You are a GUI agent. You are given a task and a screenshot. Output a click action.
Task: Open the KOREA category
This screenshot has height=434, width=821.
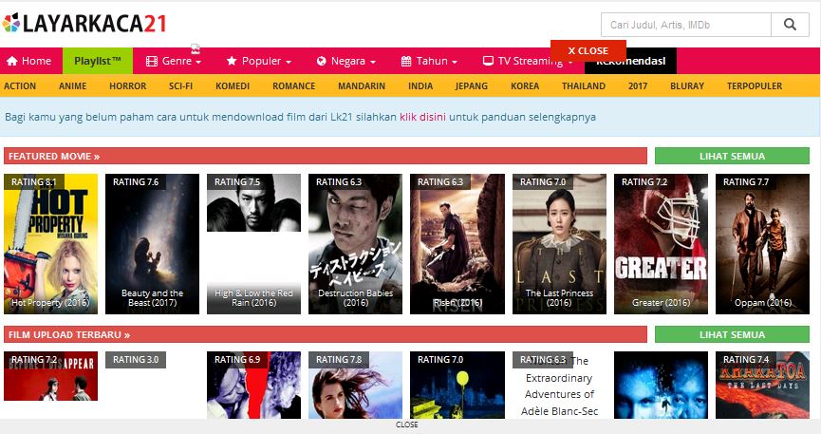coord(525,86)
